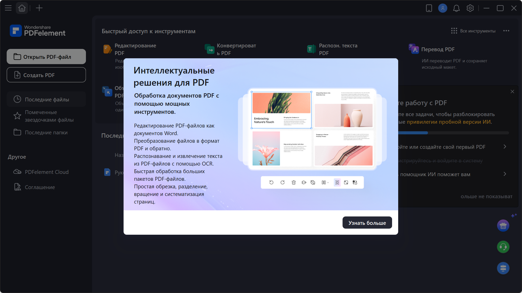Open Последние папки in the sidebar
Image resolution: width=522 pixels, height=293 pixels.
(46, 132)
